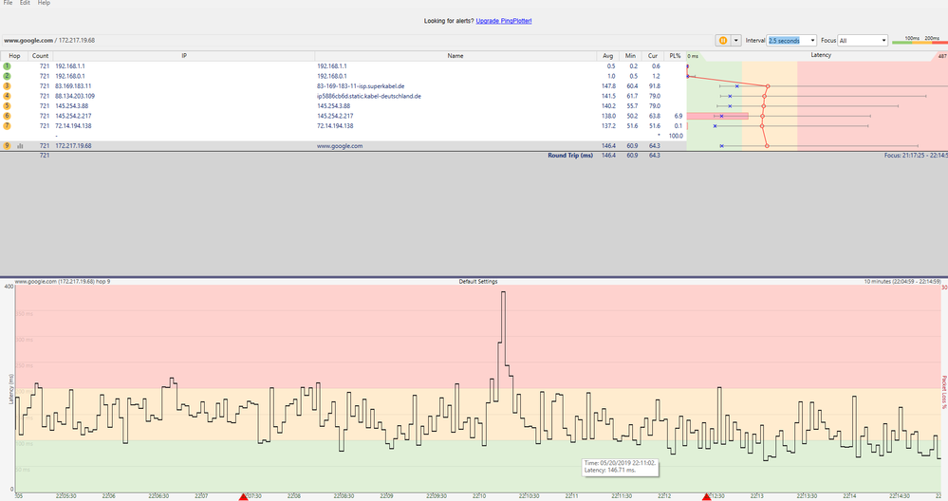This screenshot has height=501, width=948.
Task: Select IP cell 145.254.3.88 in hop 5
Action: (x=71, y=105)
